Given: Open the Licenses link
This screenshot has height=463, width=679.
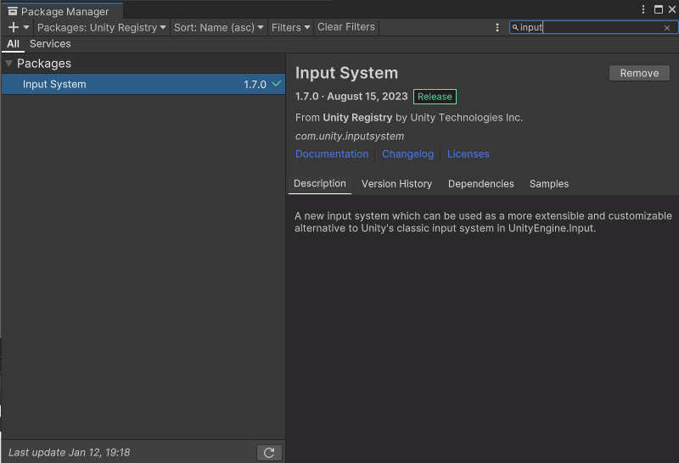Looking at the screenshot, I should point(469,154).
